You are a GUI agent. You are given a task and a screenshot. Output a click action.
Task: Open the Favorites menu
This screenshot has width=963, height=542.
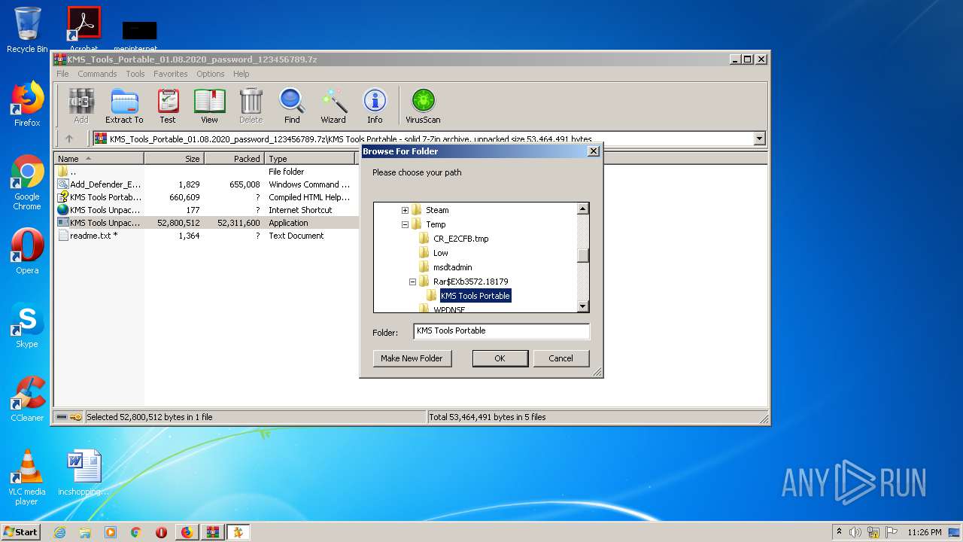click(171, 74)
